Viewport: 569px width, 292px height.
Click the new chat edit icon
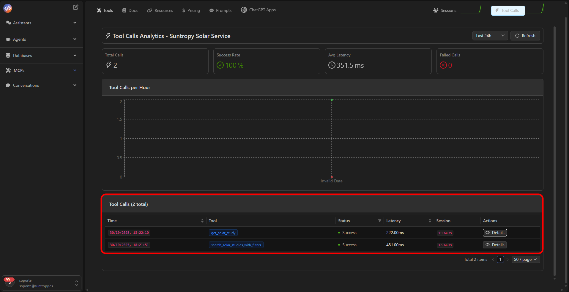[76, 7]
